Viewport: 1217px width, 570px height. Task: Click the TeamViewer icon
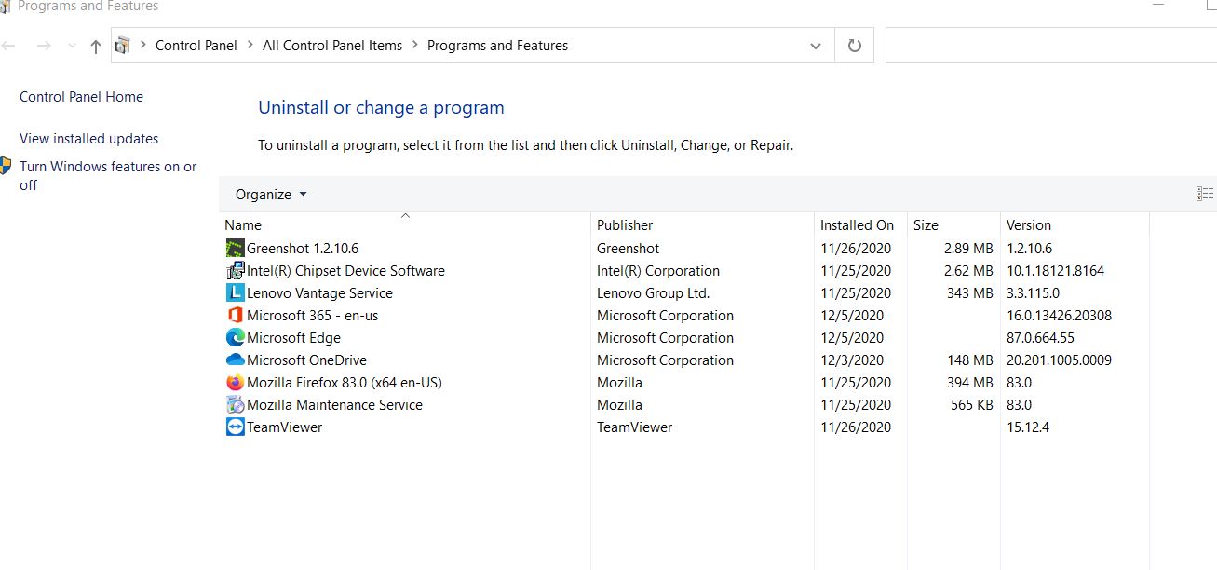tap(235, 427)
